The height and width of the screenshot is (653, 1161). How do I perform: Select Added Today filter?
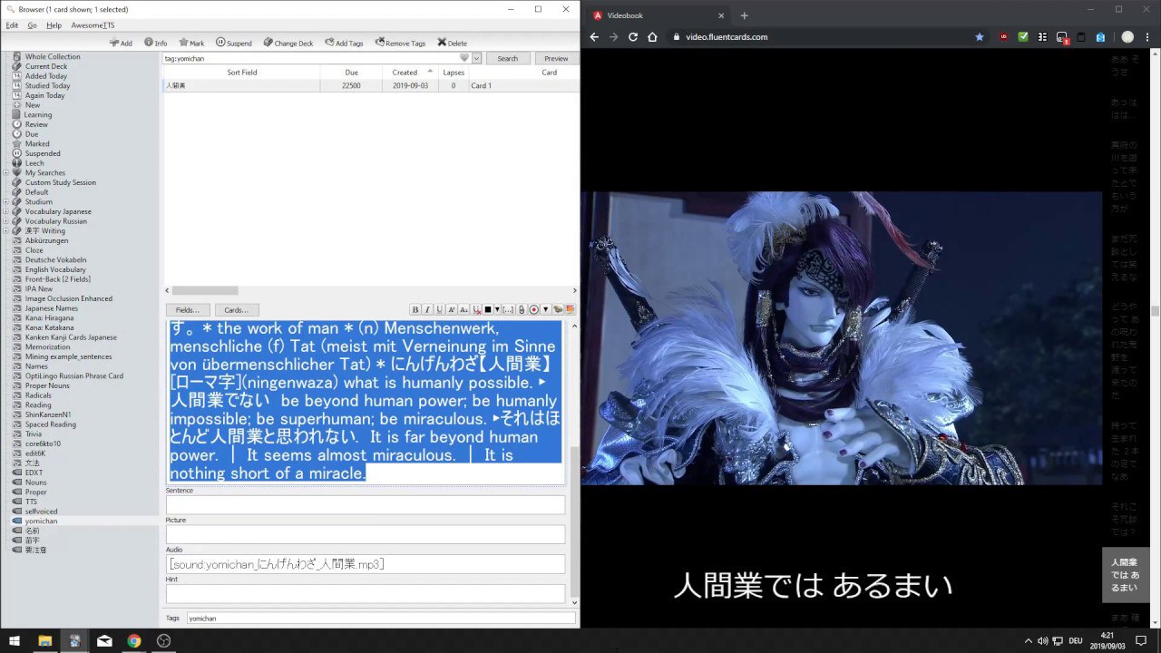point(46,76)
